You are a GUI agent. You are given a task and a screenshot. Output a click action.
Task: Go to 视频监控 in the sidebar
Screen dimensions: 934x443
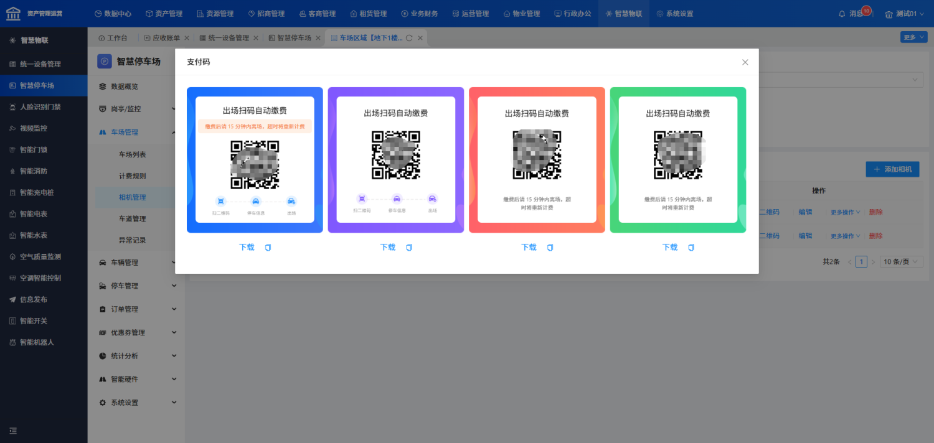tap(44, 128)
